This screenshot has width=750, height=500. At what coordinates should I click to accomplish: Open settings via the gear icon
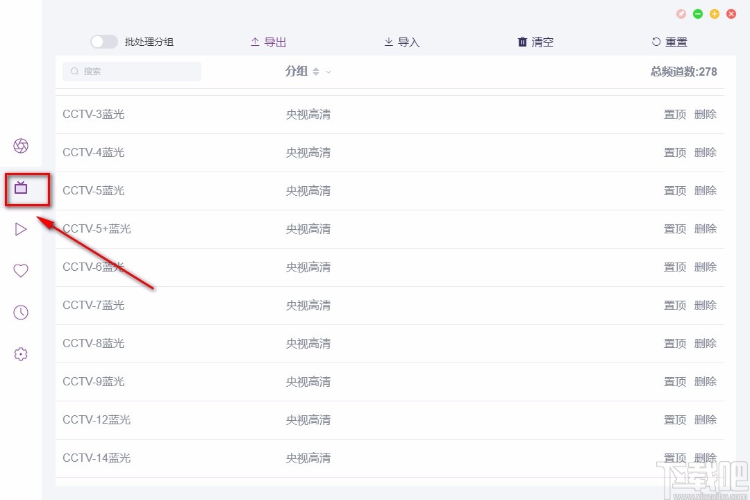21,354
